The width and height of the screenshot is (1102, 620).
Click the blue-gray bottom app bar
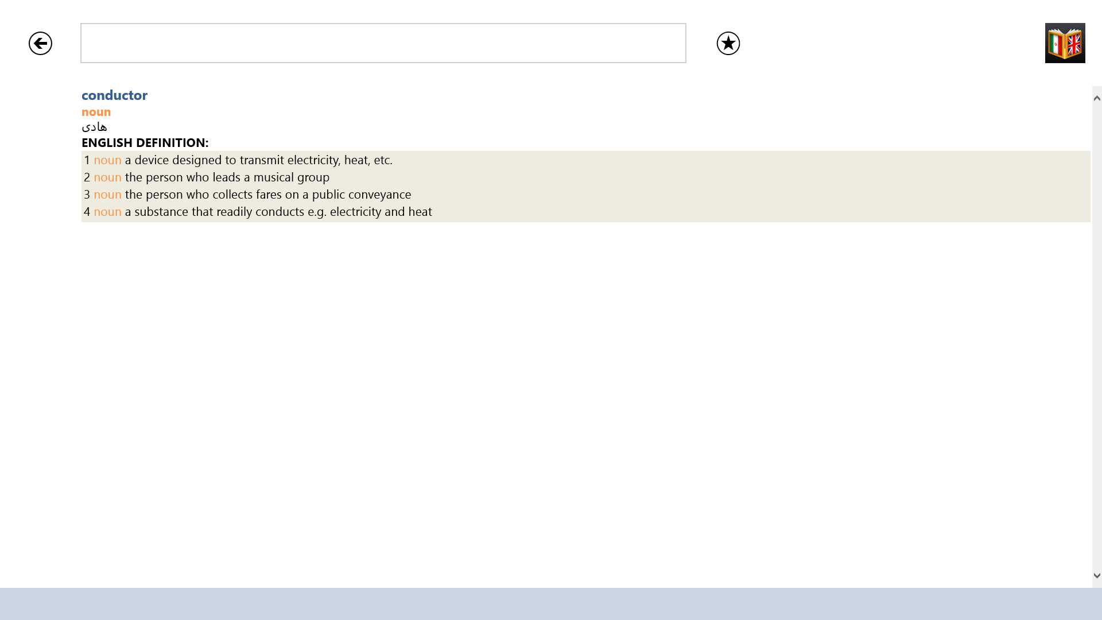click(551, 603)
